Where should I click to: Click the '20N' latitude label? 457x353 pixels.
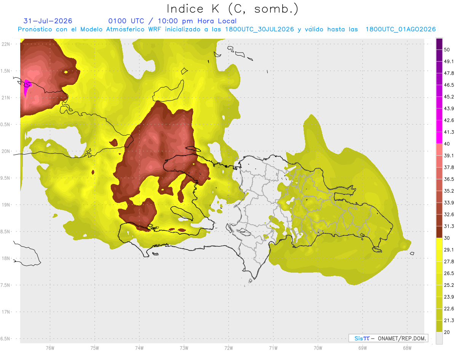pyautogui.click(x=5, y=151)
